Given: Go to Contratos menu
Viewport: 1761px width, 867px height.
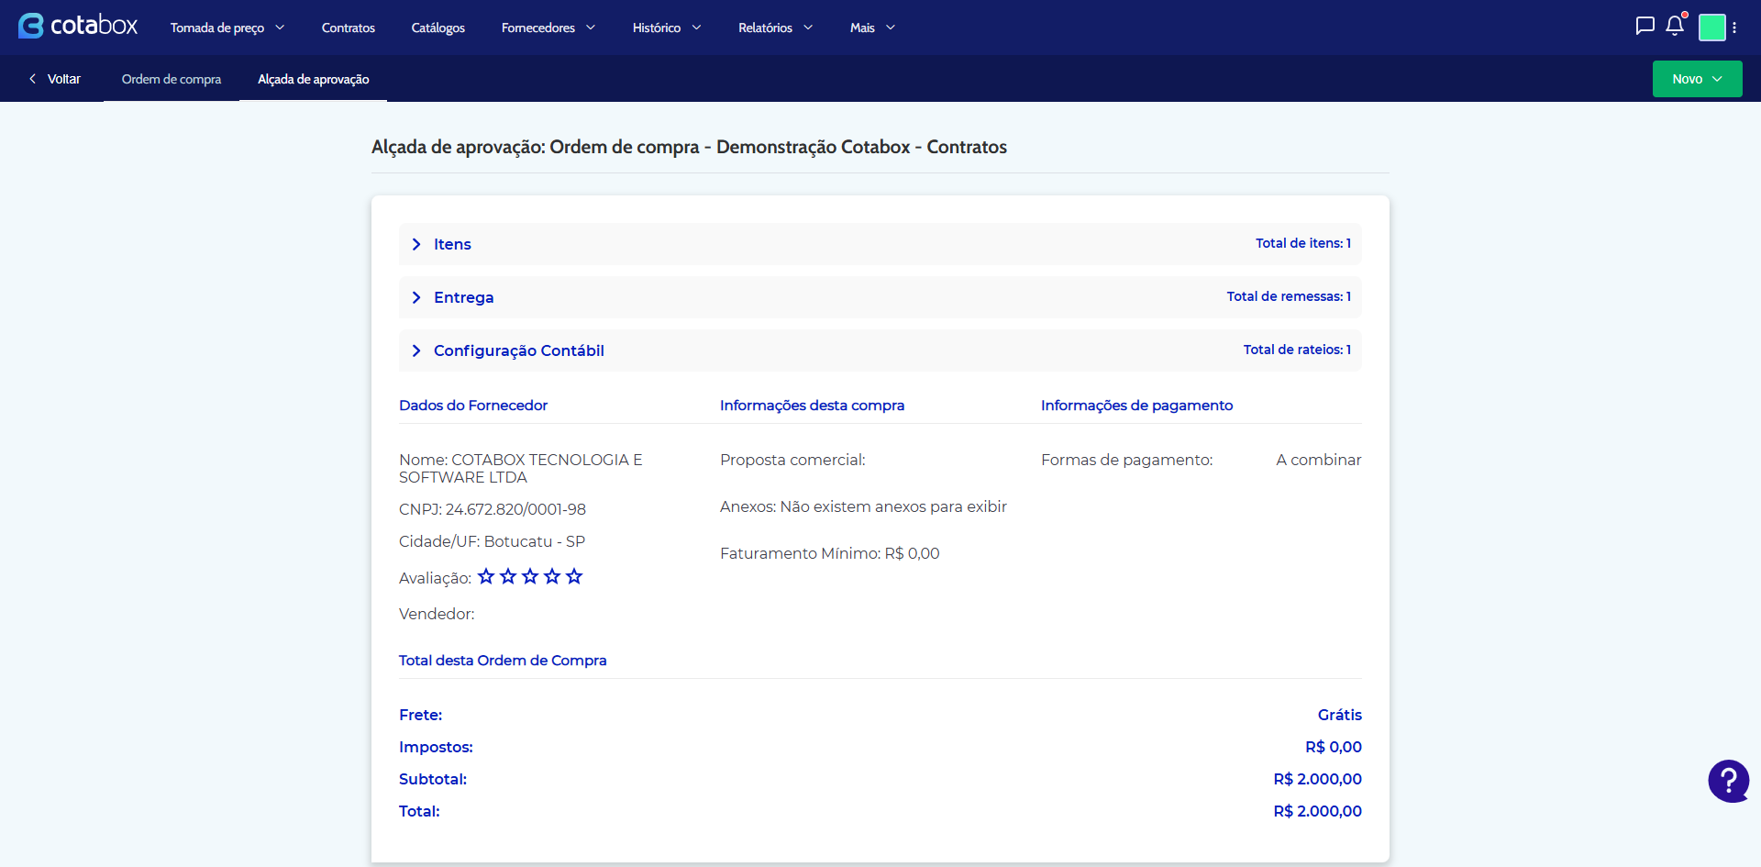Looking at the screenshot, I should (348, 28).
